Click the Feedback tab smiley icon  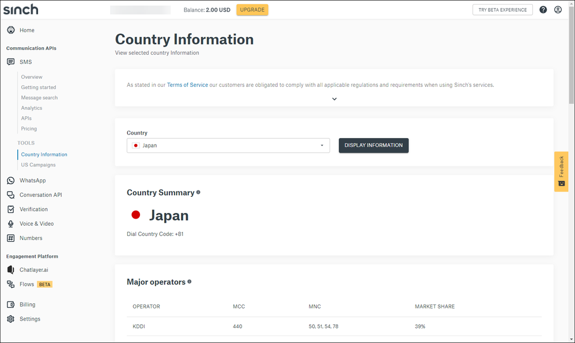561,183
